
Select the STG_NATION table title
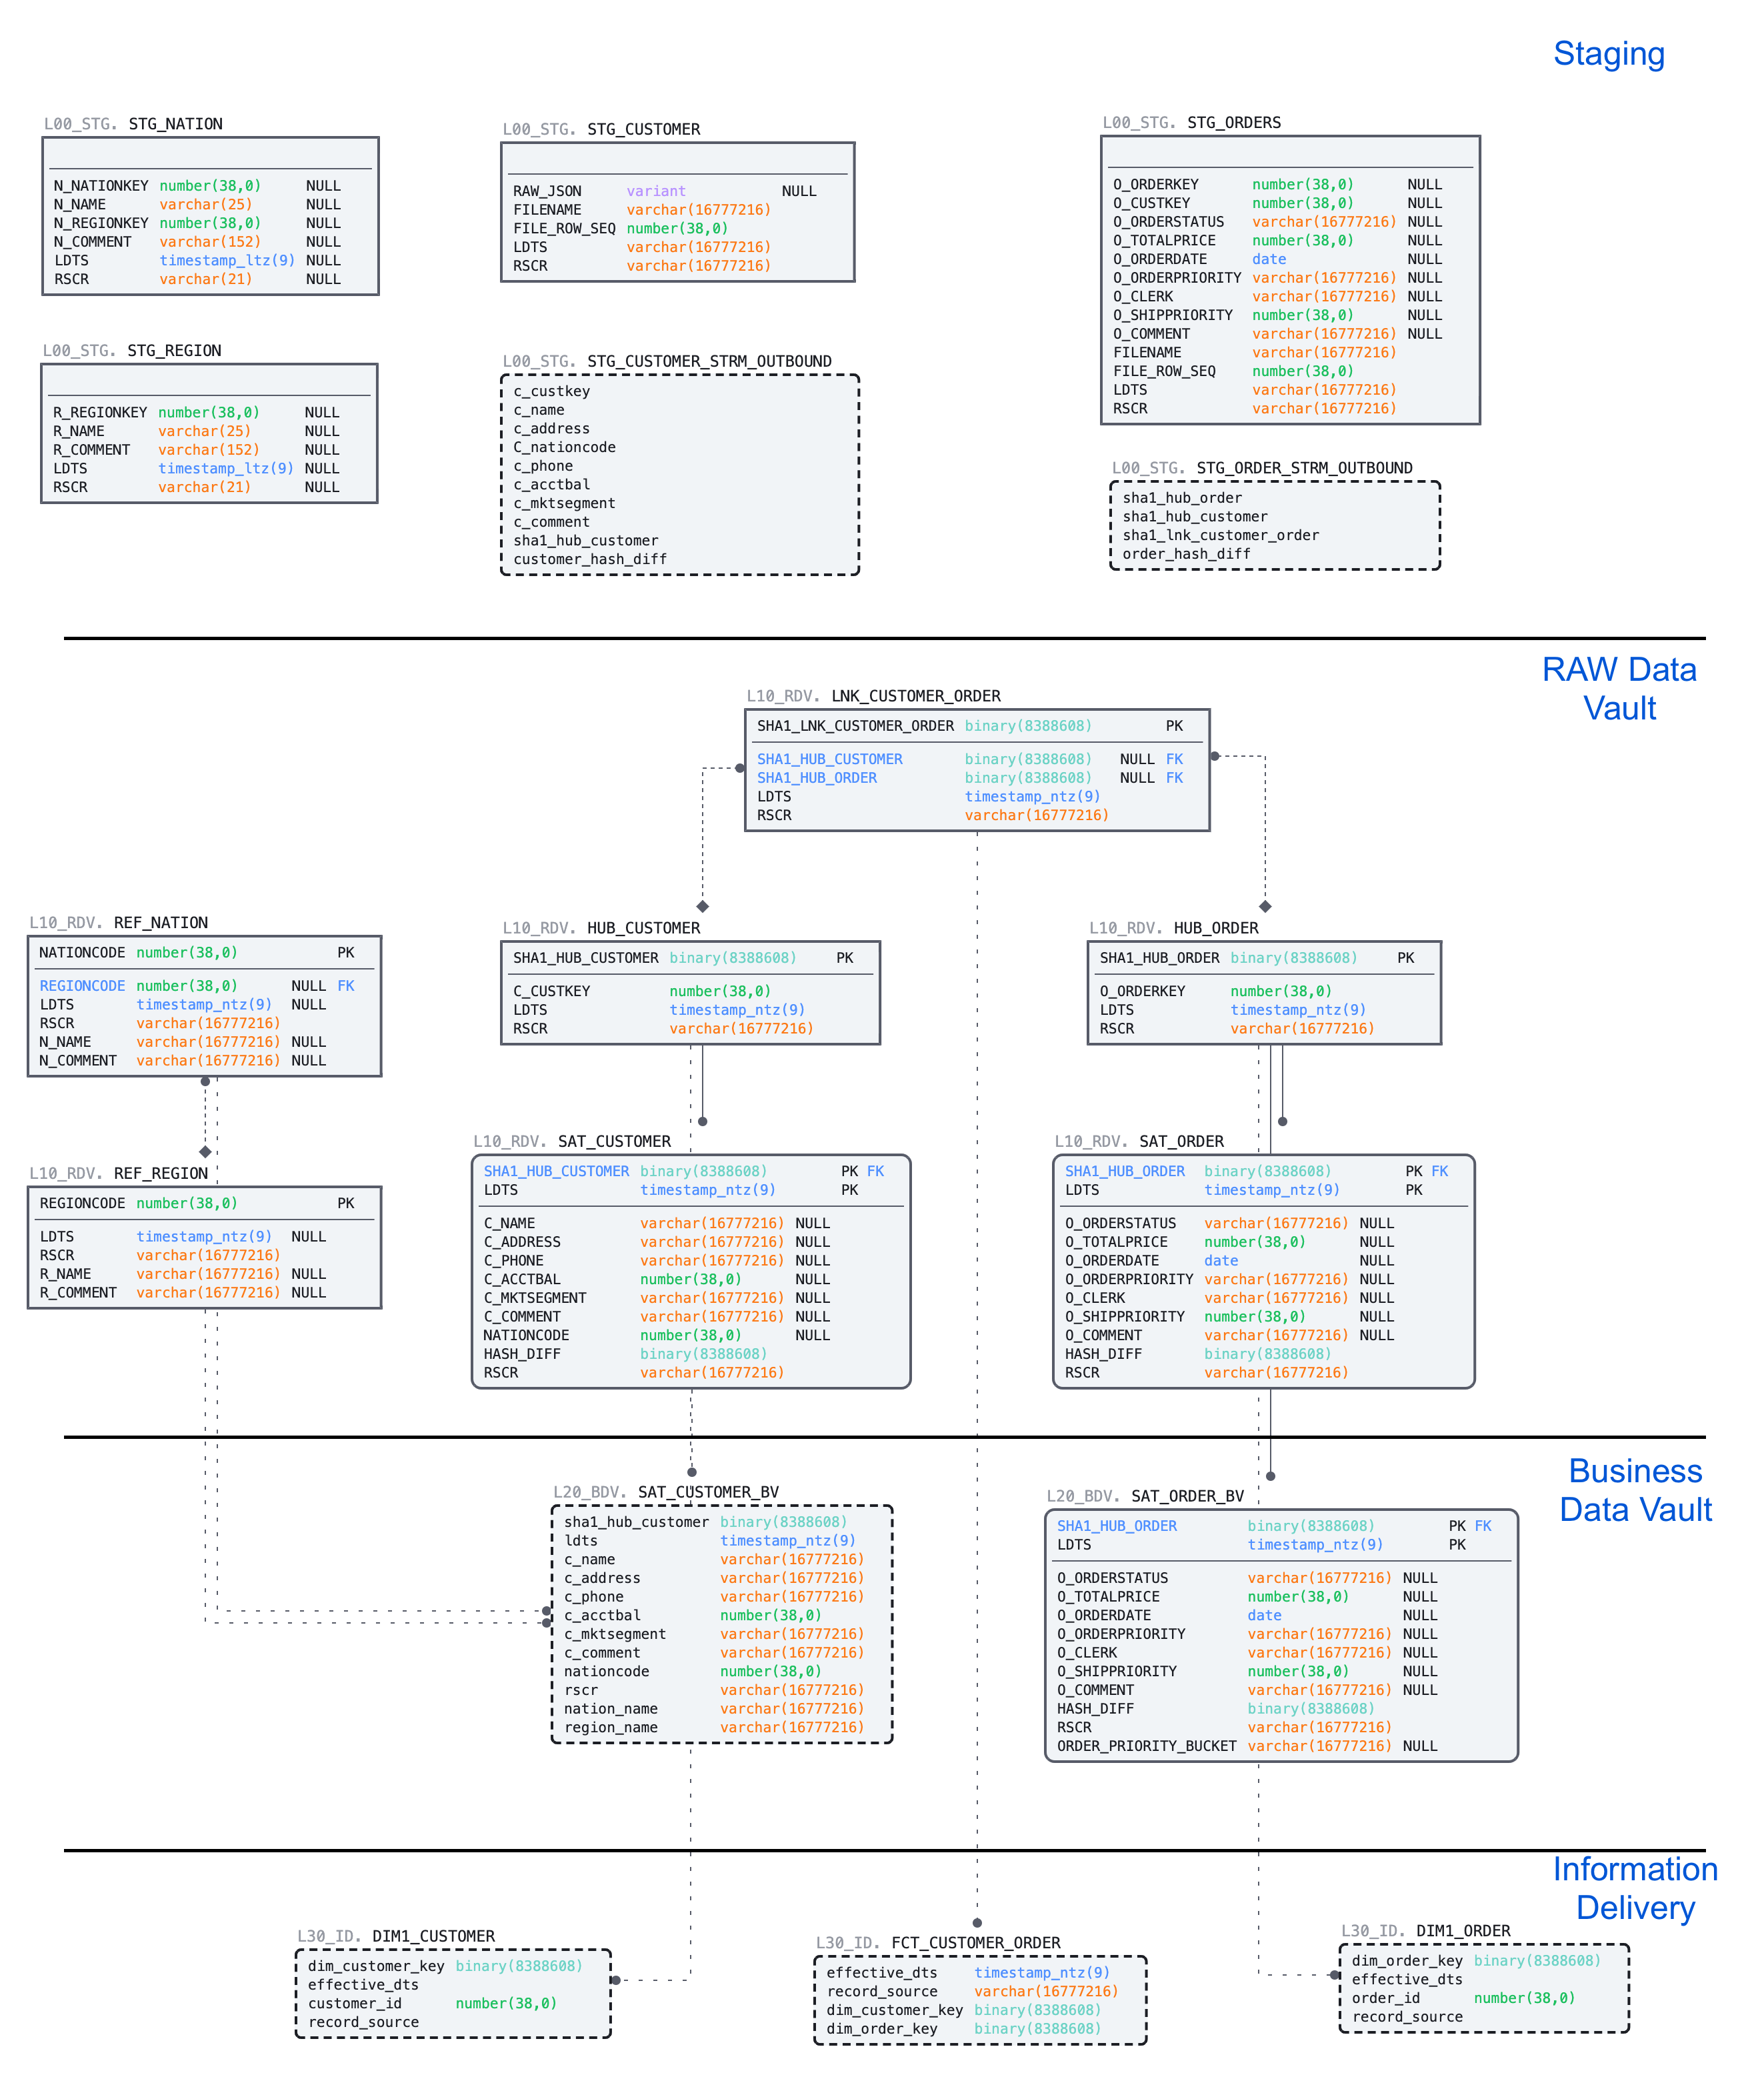coord(175,124)
